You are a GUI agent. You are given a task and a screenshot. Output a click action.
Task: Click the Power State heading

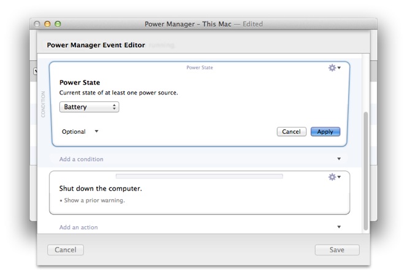click(x=80, y=83)
